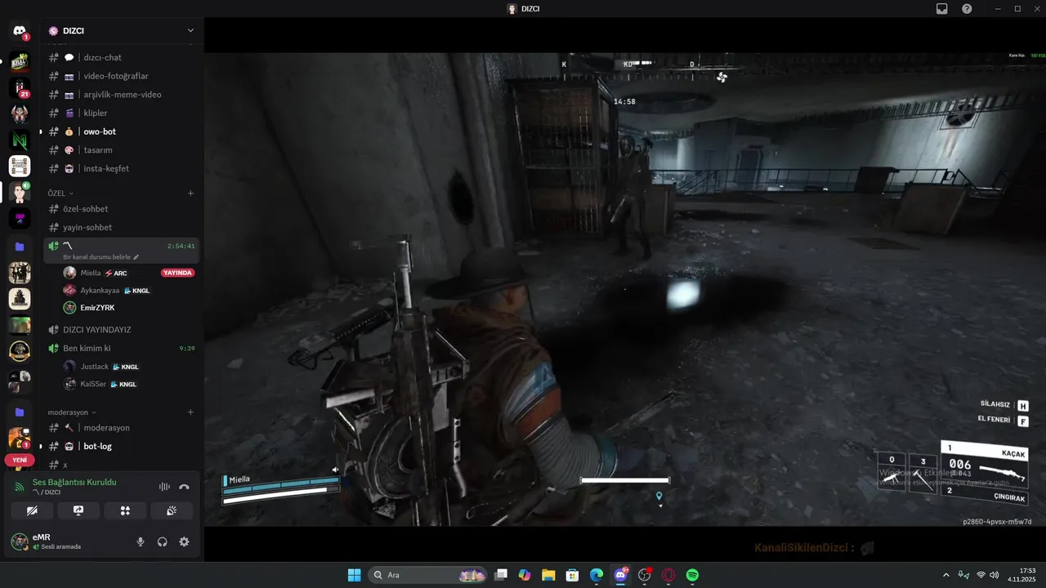Open the Windows Start menu
This screenshot has height=588, width=1046.
(354, 575)
